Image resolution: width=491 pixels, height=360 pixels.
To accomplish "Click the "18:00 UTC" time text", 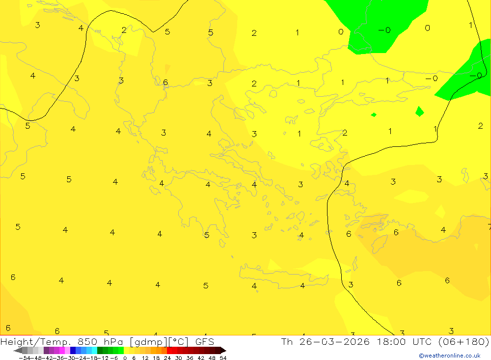I will [x=404, y=341].
